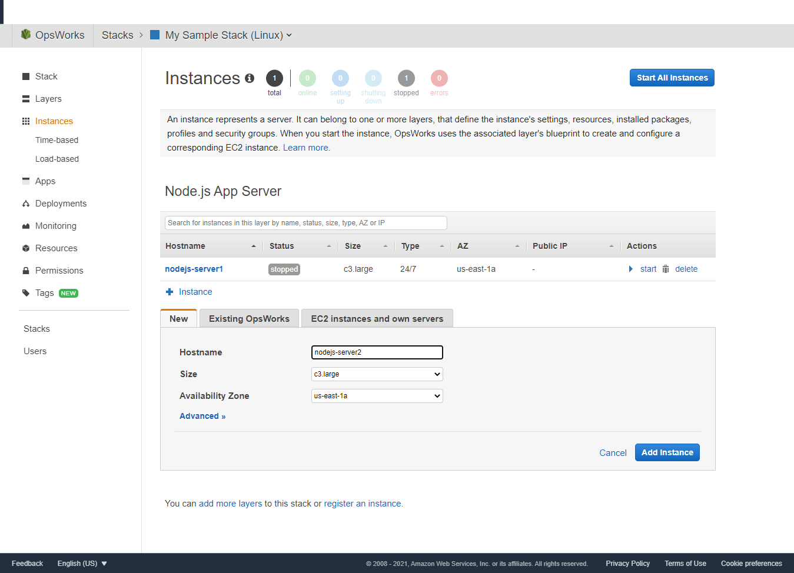The width and height of the screenshot is (794, 573).
Task: Click the shutting down count circle
Action: [373, 78]
